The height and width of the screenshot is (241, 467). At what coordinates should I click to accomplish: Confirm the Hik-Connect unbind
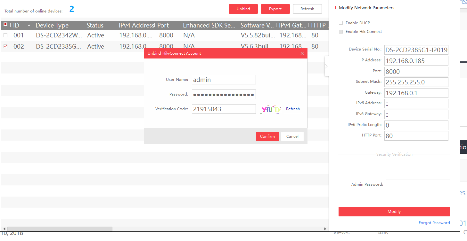pyautogui.click(x=267, y=136)
